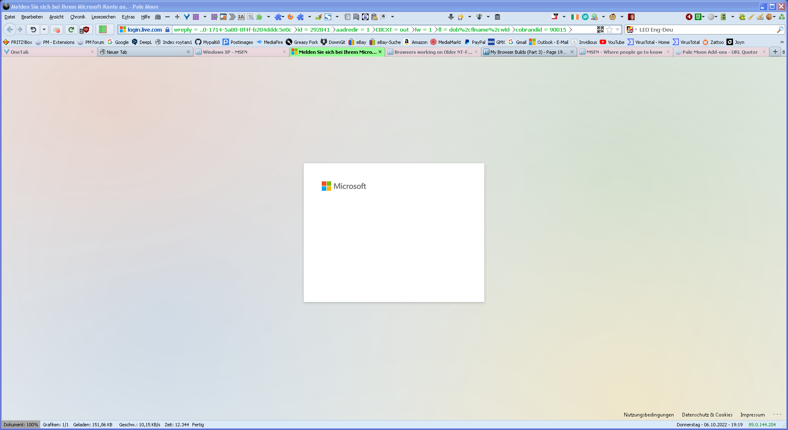Click the Irish flag toolbar icon
Viewport: 788px width, 430px height.
click(575, 17)
